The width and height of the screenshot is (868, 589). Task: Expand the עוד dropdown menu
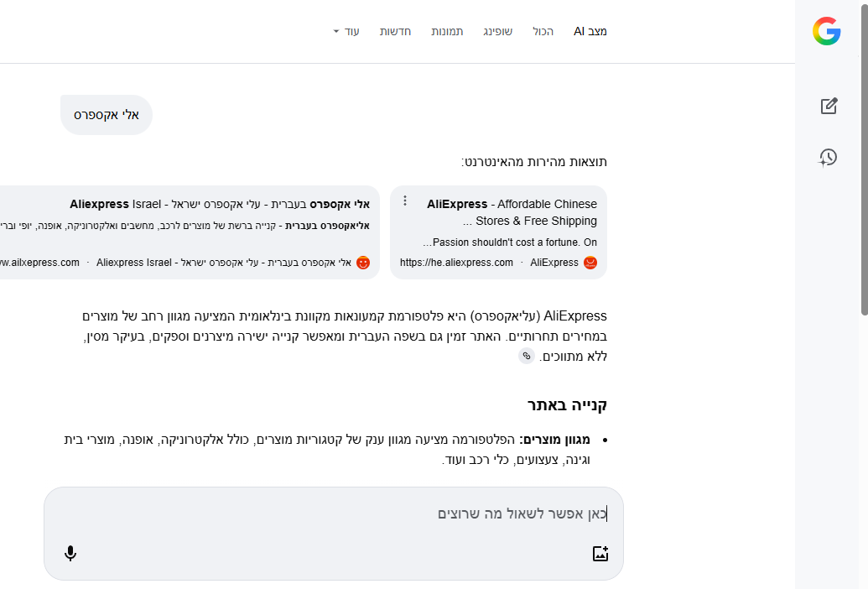click(346, 32)
